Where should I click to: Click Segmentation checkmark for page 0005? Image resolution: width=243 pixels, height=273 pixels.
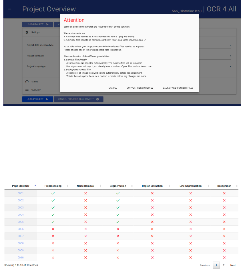click(x=118, y=222)
